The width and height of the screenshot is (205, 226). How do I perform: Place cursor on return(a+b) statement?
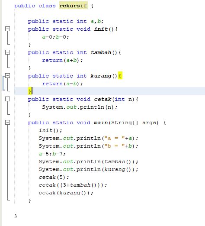[62, 60]
